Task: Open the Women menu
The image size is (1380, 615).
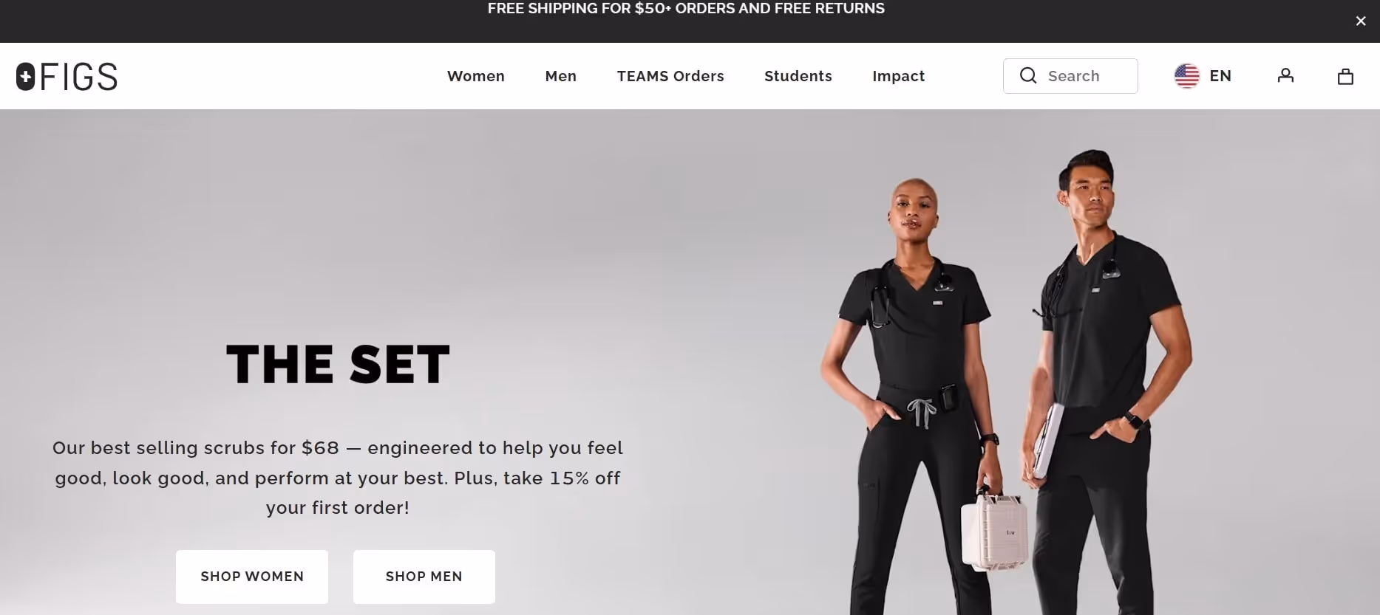Action: tap(476, 76)
